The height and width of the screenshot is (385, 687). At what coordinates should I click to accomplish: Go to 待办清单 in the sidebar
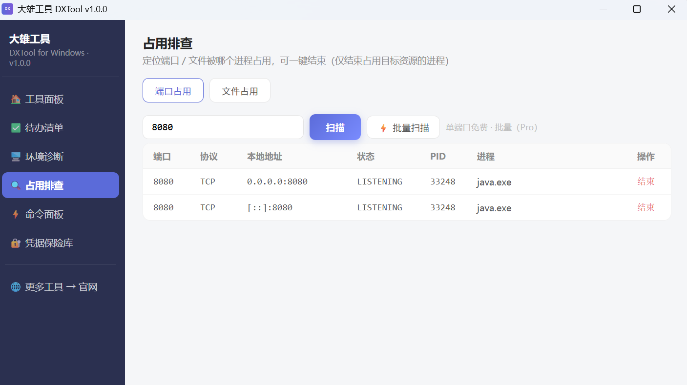tap(61, 128)
